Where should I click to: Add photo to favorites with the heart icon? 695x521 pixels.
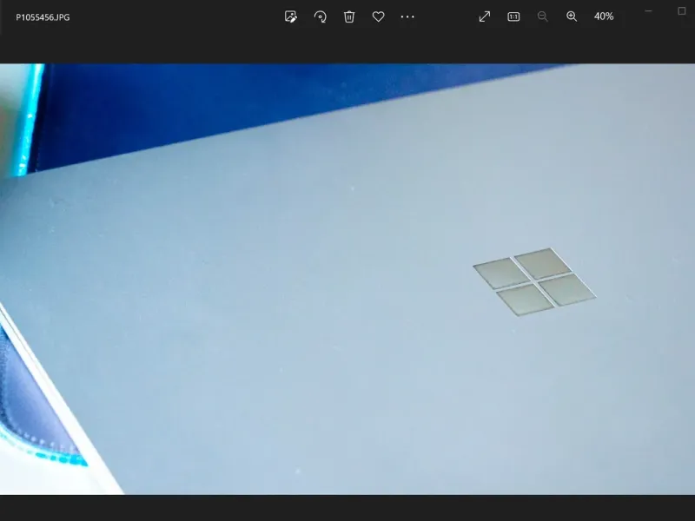tap(378, 16)
